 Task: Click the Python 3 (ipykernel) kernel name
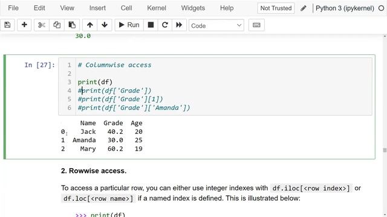(x=345, y=8)
